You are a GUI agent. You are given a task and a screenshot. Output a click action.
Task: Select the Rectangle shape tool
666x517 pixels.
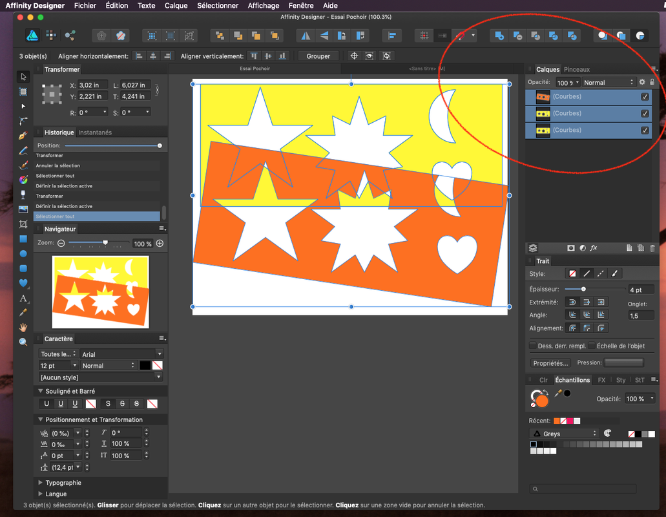tap(23, 238)
